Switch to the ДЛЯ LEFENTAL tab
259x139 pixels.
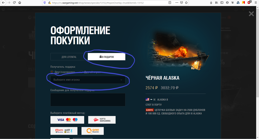(69, 57)
